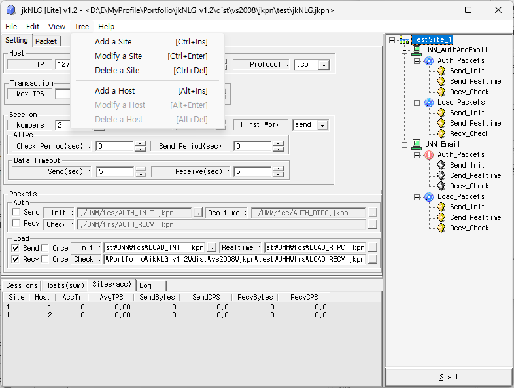Click the globe icon of first Auth_Packets
The image size is (514, 388).
coord(429,61)
